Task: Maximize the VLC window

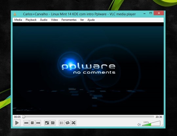Action: pos(150,13)
